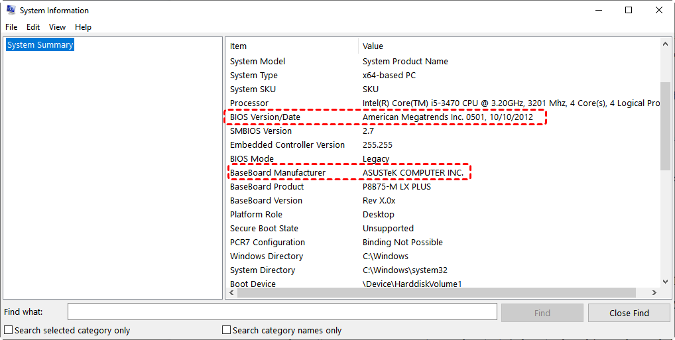Select the BaseBoard Manufacturer row
This screenshot has height=340, width=675.
(444, 172)
